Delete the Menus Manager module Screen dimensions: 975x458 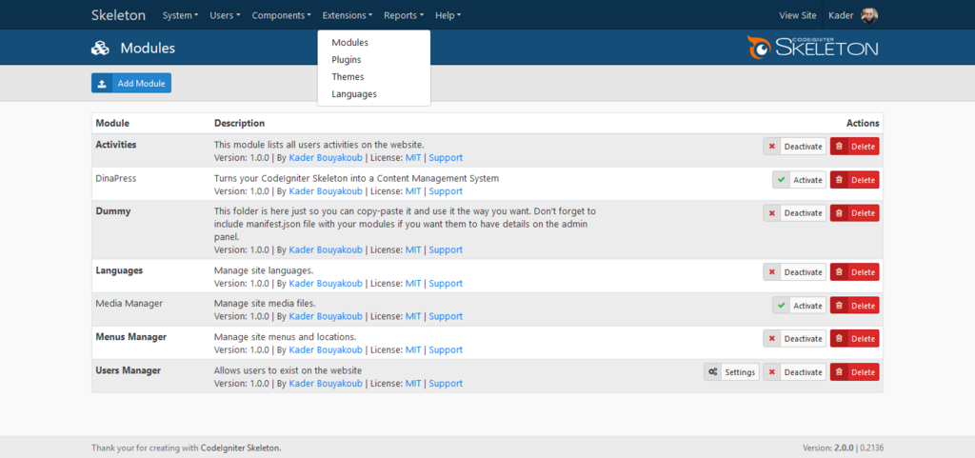click(x=854, y=339)
